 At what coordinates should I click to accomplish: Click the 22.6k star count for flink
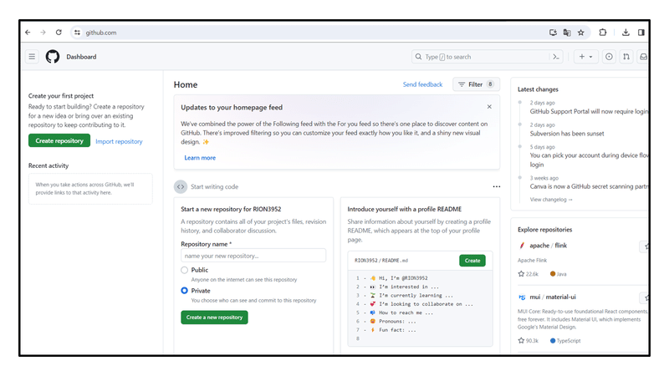529,274
